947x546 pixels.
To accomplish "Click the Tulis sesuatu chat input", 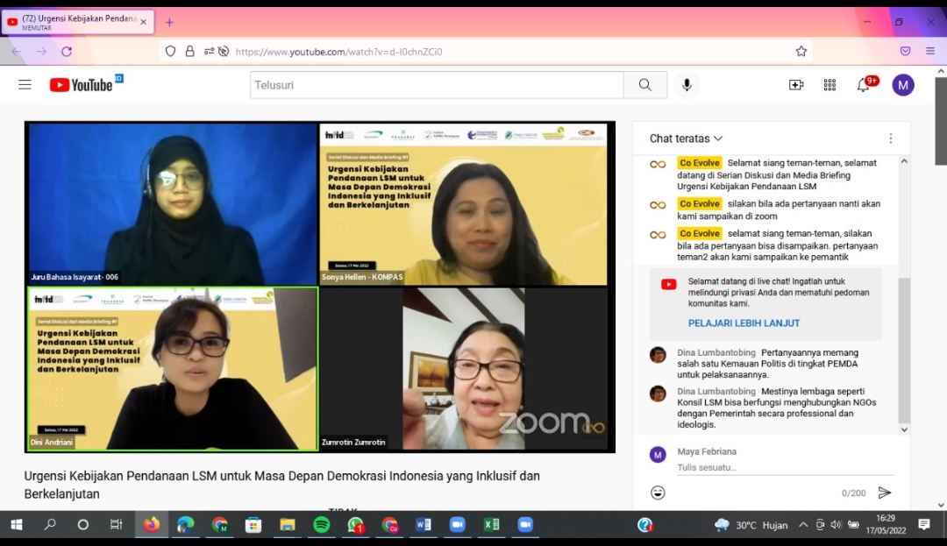I will pyautogui.click(x=772, y=468).
